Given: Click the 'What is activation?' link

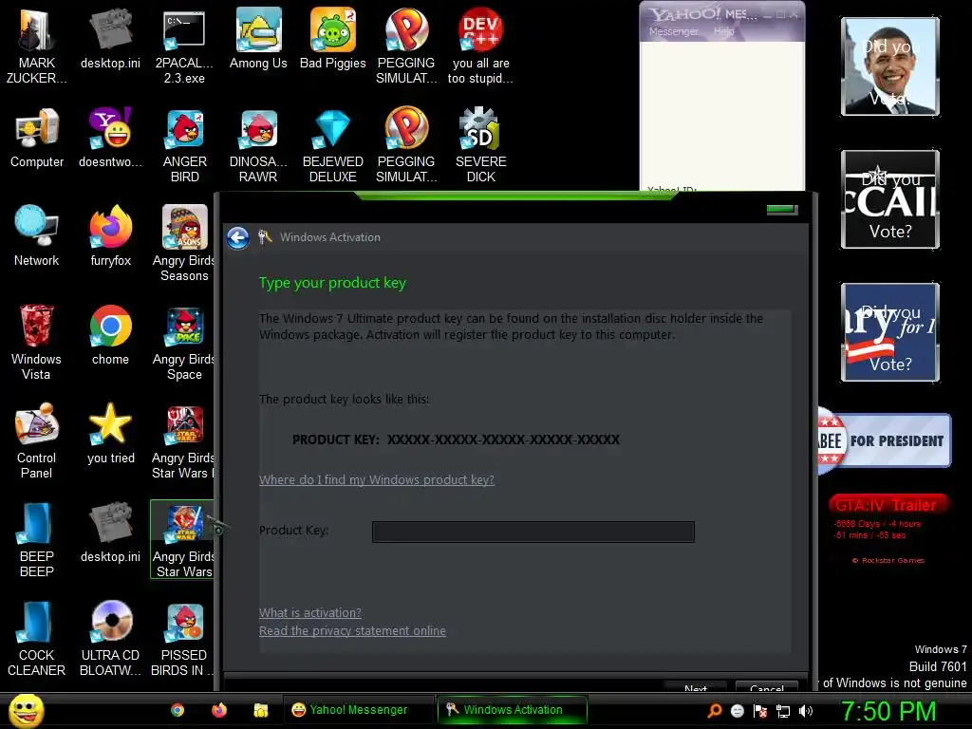Looking at the screenshot, I should (x=310, y=612).
